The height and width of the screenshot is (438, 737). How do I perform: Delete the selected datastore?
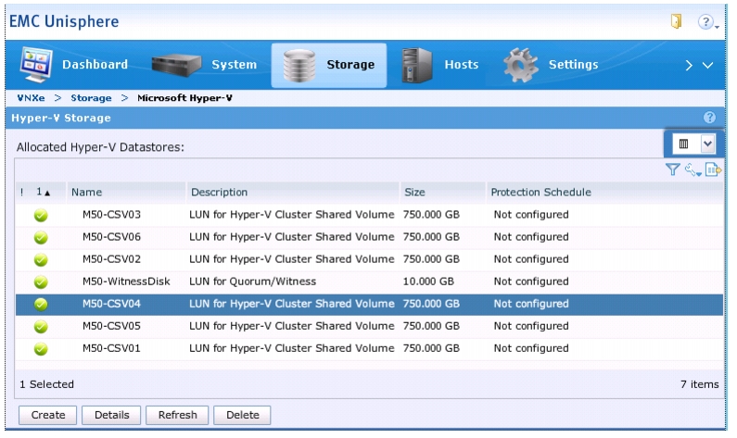(x=243, y=415)
